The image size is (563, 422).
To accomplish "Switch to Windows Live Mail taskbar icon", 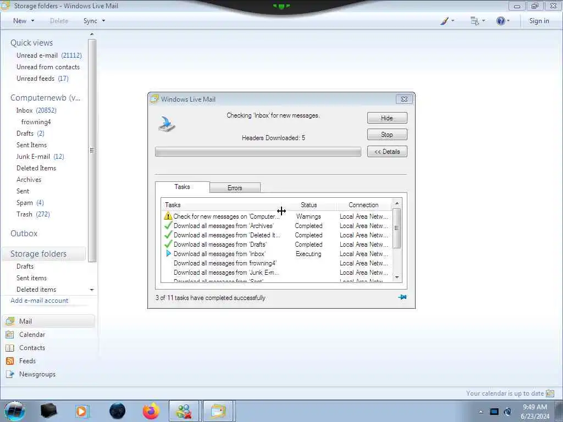I will coord(218,411).
